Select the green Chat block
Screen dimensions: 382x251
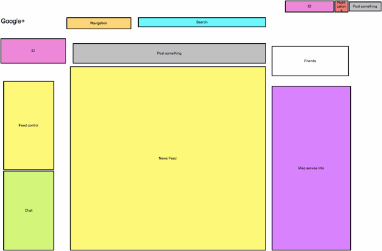[29, 210]
